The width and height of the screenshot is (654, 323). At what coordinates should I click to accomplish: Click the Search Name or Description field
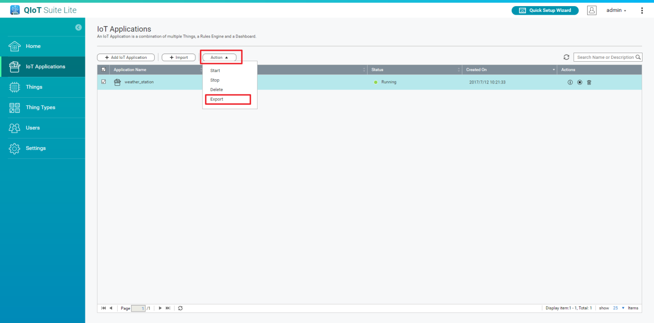click(604, 57)
